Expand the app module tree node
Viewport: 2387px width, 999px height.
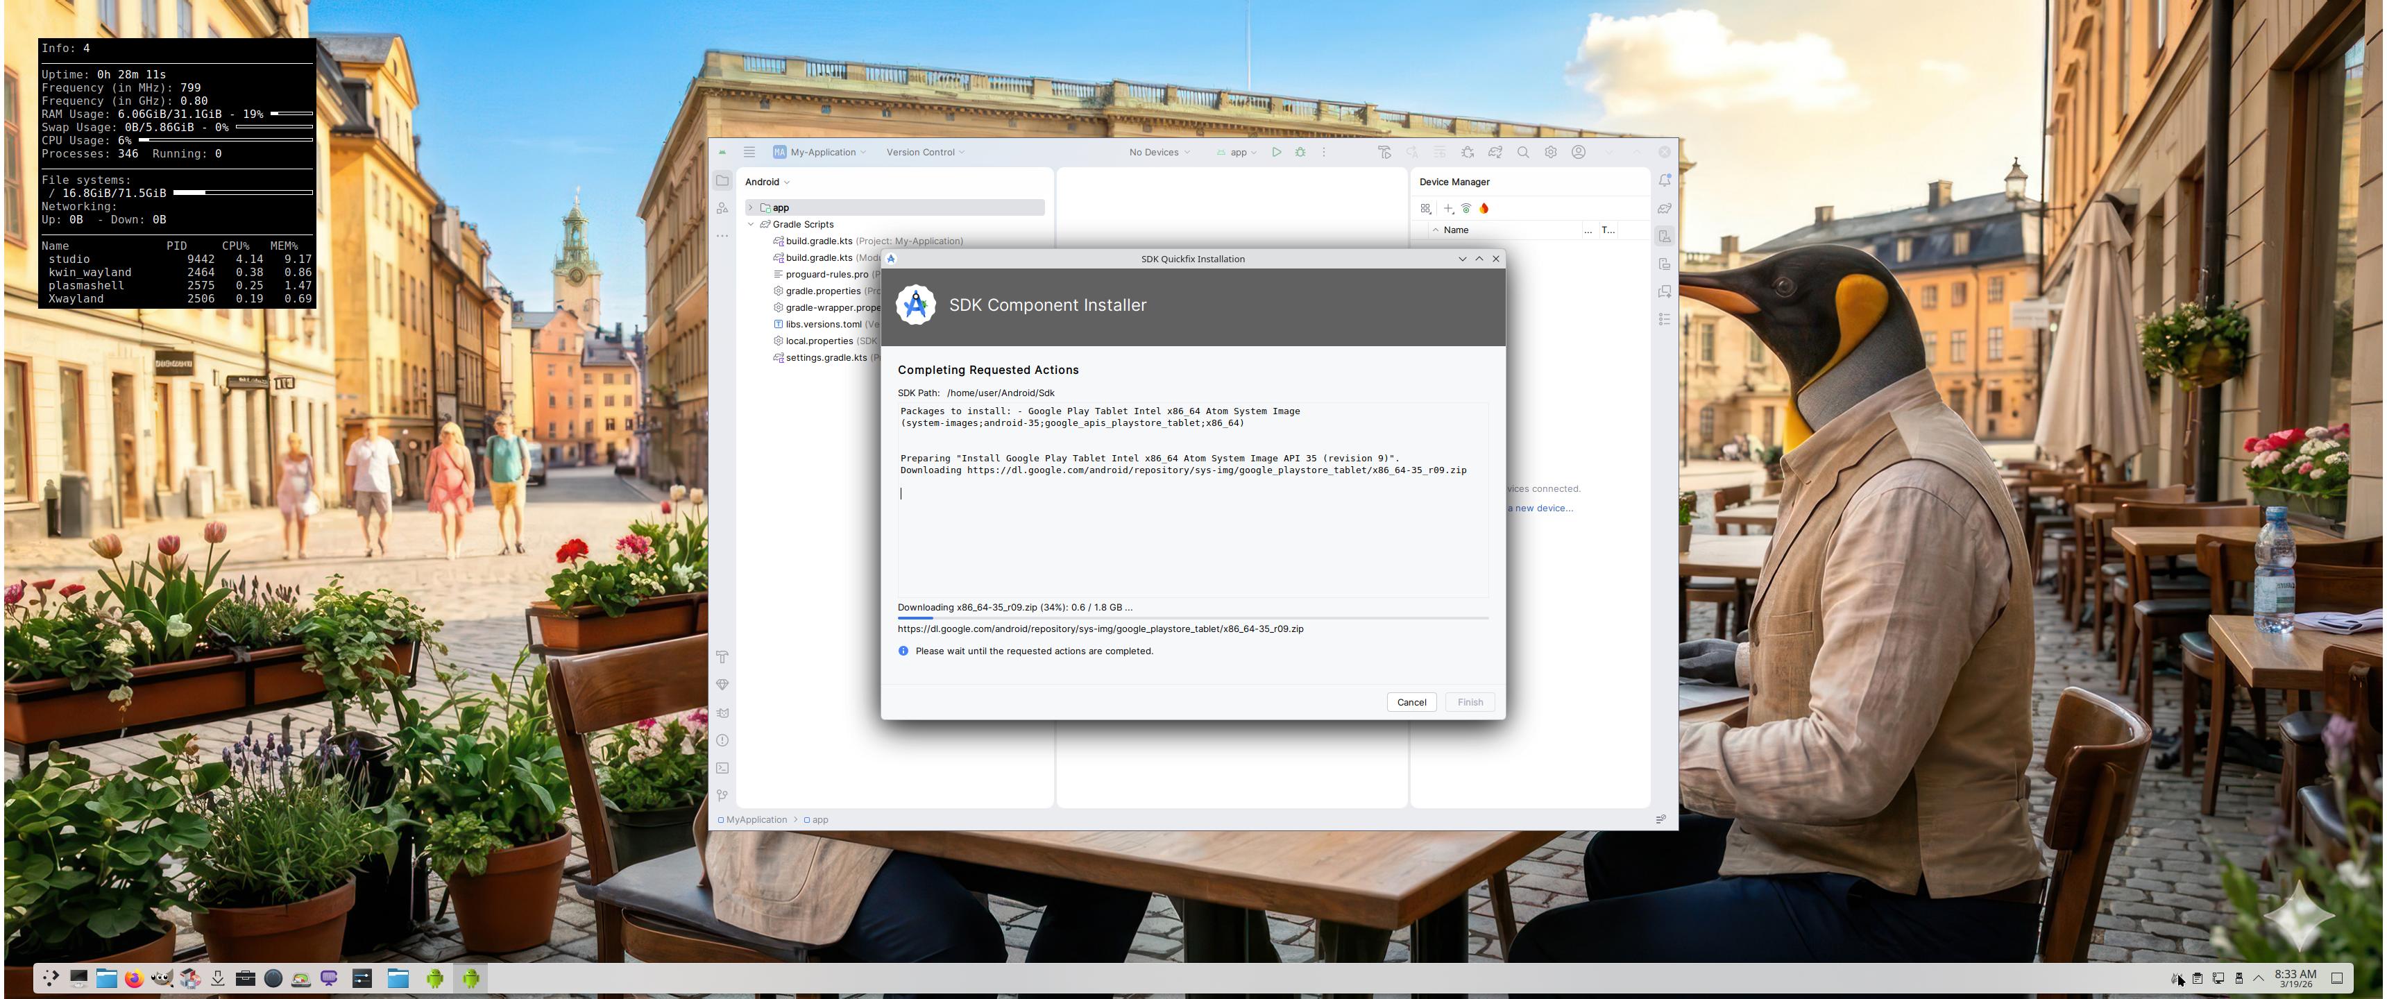tap(751, 207)
